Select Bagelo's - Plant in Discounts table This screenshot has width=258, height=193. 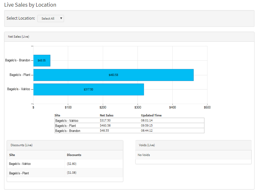point(19,173)
